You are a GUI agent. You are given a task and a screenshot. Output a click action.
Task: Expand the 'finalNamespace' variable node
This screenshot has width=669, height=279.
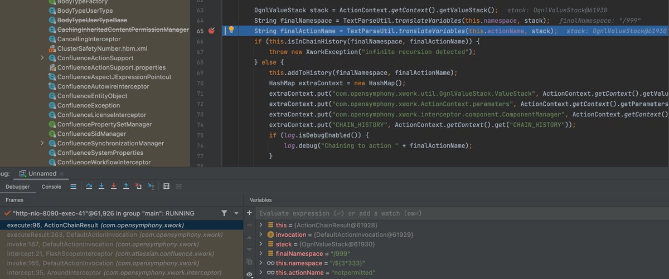[261, 253]
